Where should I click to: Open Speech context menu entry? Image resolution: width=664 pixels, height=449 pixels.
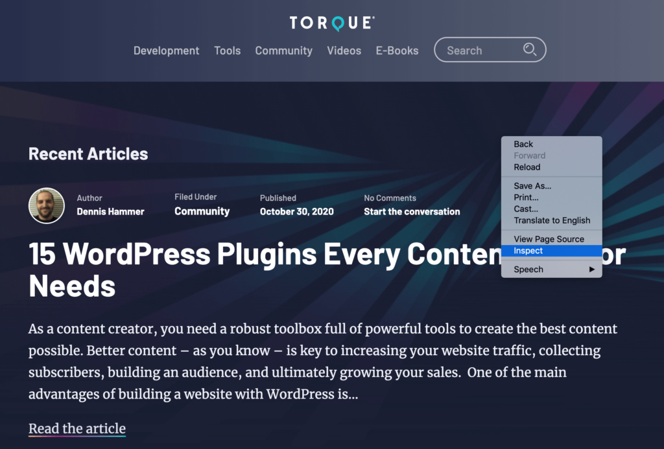coord(551,269)
